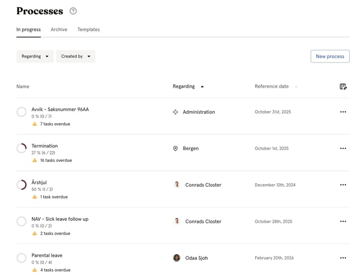Click Odaa Sjoh's avatar photo
The image size is (356, 277).
click(x=176, y=258)
